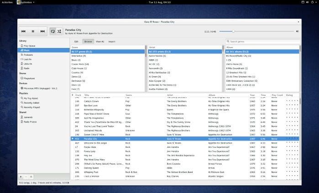Screen dimensions: 319x193
Task: Select Aerosmith in the artist list
Action: click(185, 68)
